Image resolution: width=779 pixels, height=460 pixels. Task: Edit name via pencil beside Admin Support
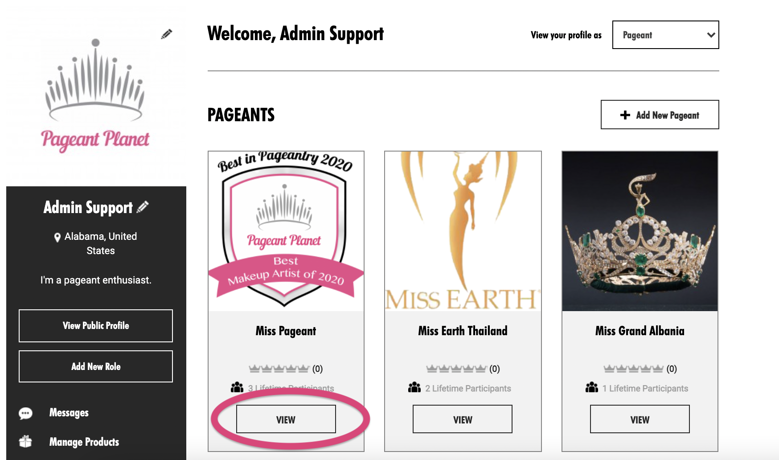tap(143, 207)
